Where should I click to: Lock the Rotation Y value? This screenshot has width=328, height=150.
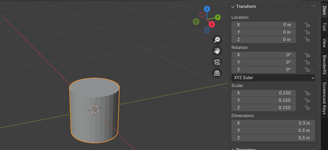point(307,62)
